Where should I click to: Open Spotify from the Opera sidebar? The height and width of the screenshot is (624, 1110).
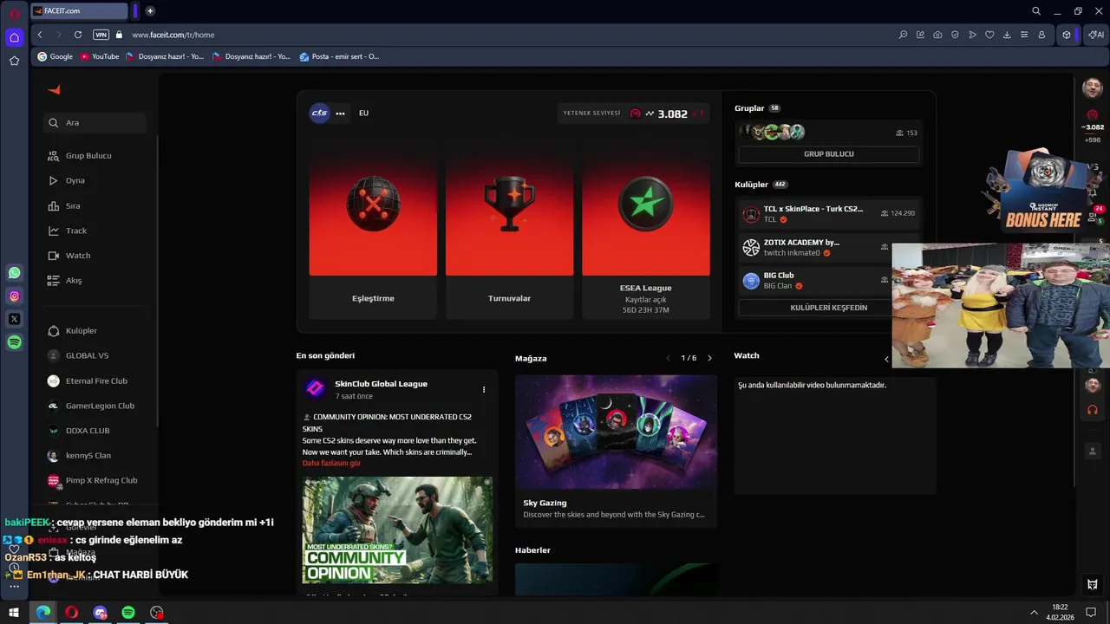pyautogui.click(x=14, y=342)
